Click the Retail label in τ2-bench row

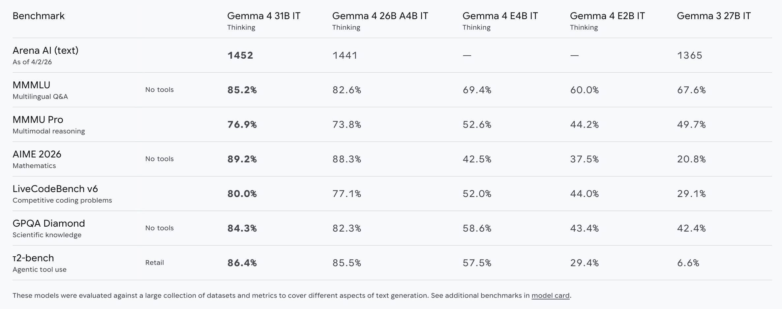click(155, 263)
